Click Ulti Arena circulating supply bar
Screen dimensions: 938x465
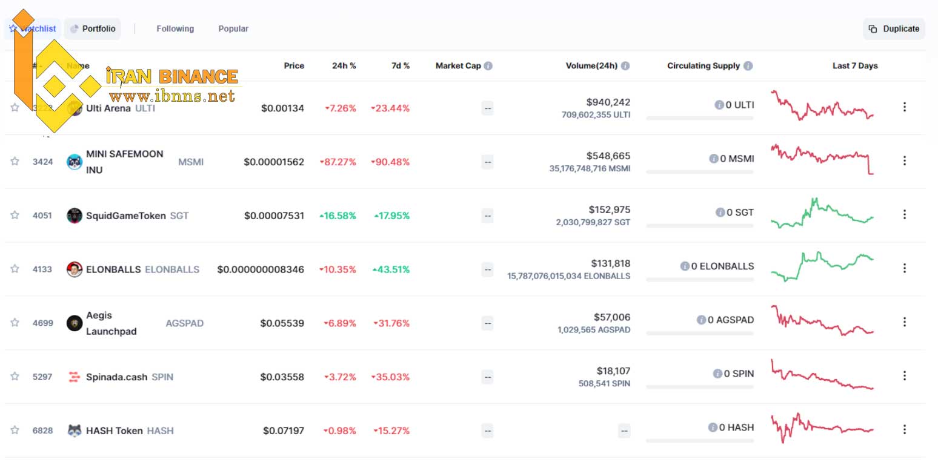700,118
